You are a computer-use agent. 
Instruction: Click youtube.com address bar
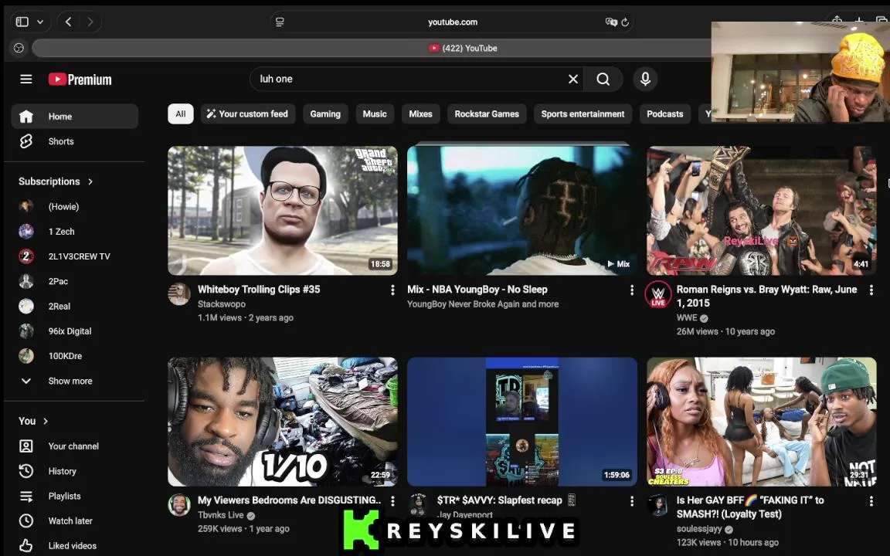coord(452,22)
